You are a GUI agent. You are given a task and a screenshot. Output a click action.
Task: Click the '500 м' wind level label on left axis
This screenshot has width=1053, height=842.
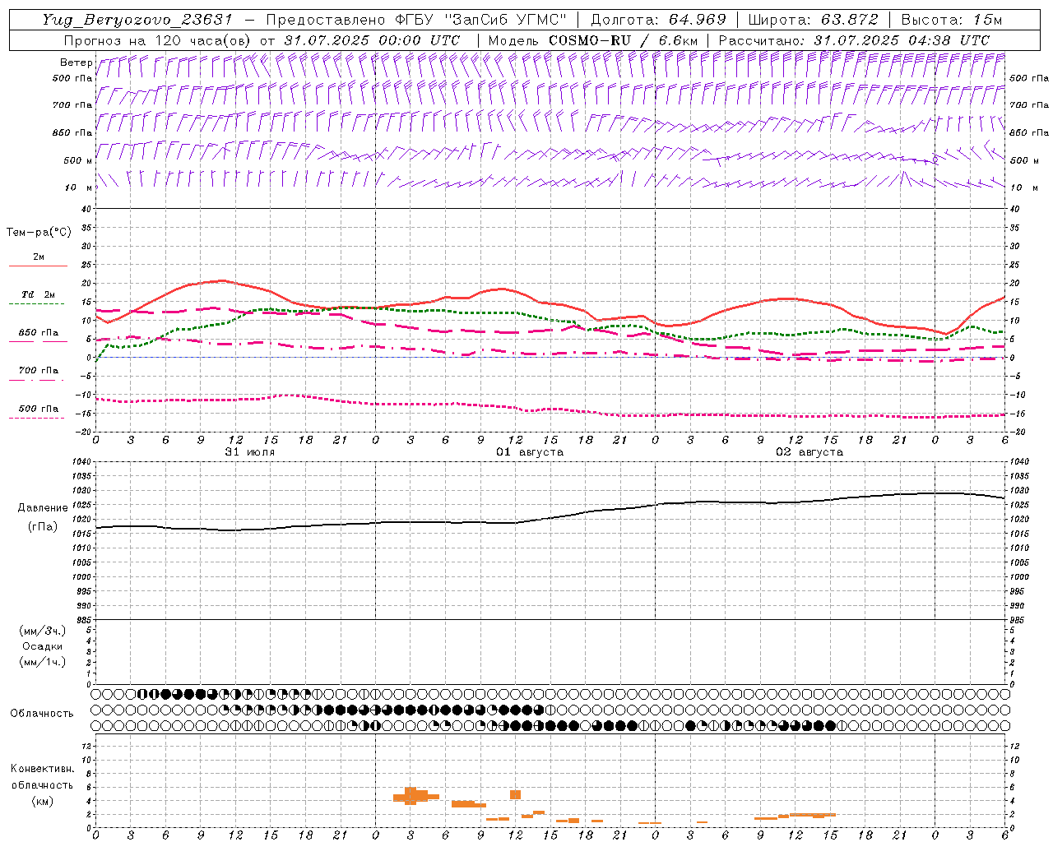point(78,160)
